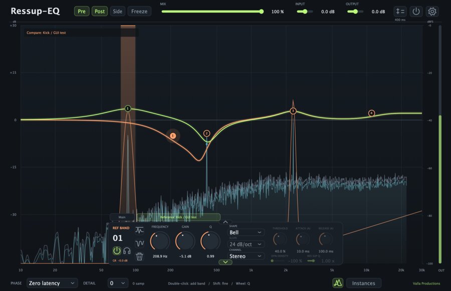Image resolution: width=451 pixels, height=291 pixels.
Task: Toggle the Pre spectrum button
Action: click(x=81, y=11)
